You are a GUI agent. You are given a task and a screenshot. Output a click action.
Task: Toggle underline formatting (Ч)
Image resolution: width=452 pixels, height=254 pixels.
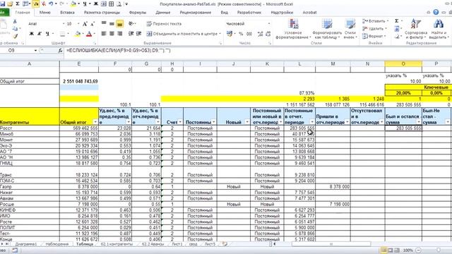pyautogui.click(x=47, y=34)
